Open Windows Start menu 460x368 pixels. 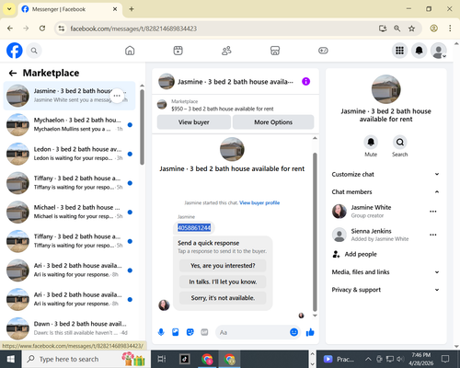pyautogui.click(x=11, y=359)
